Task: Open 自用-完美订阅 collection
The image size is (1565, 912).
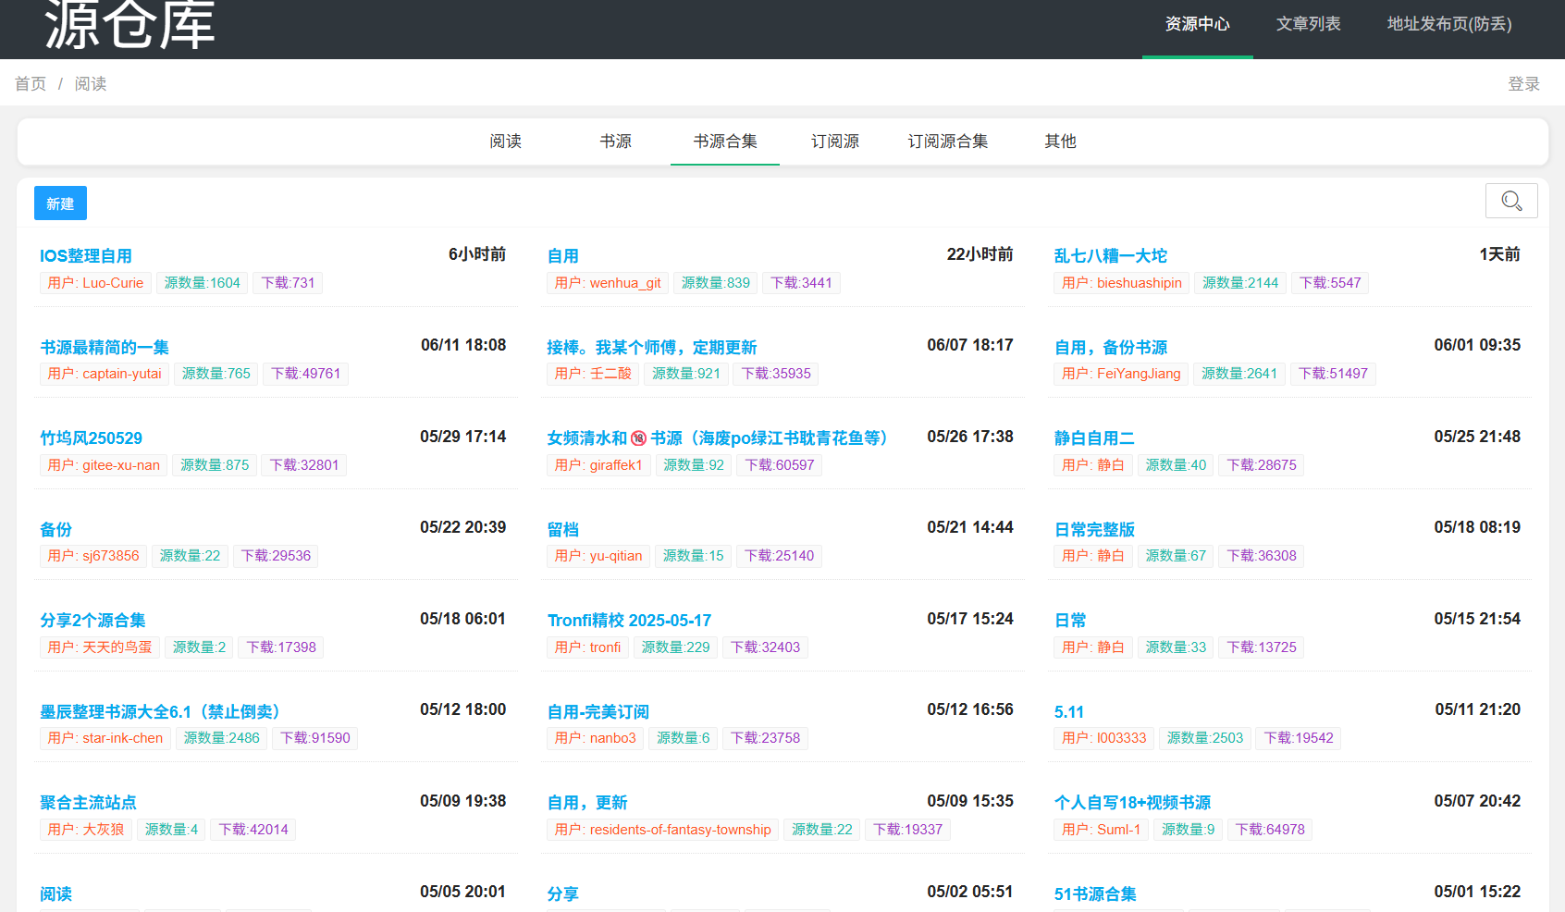Action: point(598,712)
